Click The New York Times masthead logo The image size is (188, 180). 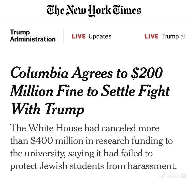point(94,11)
